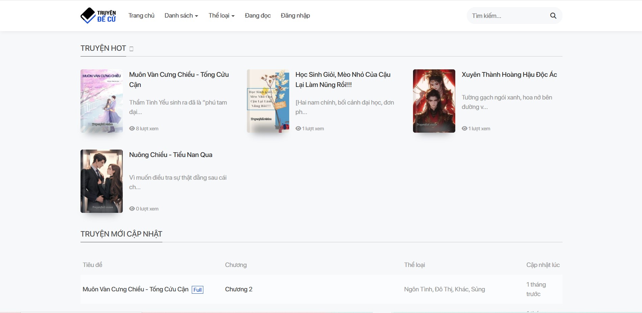Focus the Tìm kiếm search field
This screenshot has height=313, width=642.
(x=507, y=16)
